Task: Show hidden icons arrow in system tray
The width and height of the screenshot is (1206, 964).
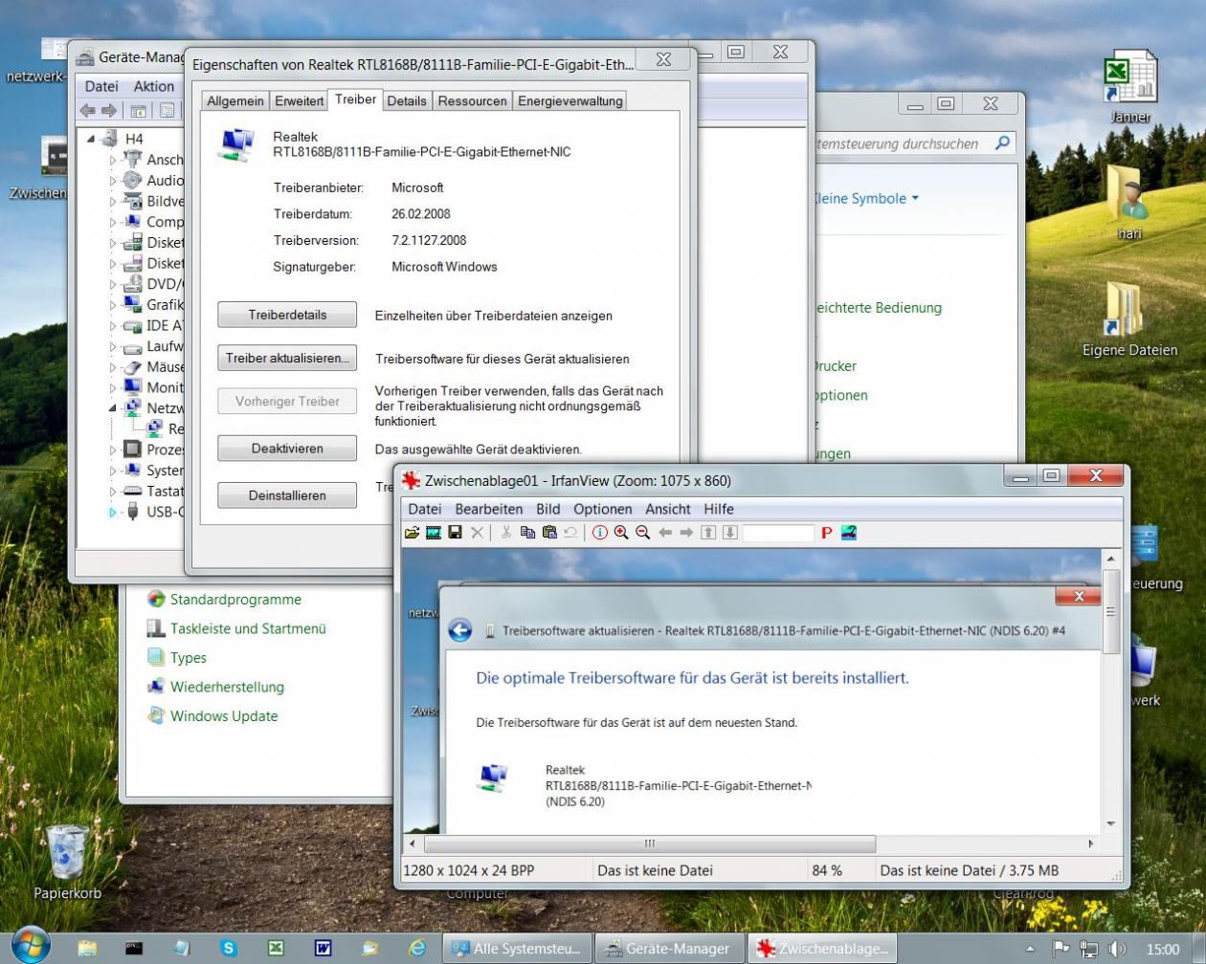Action: 1030,950
